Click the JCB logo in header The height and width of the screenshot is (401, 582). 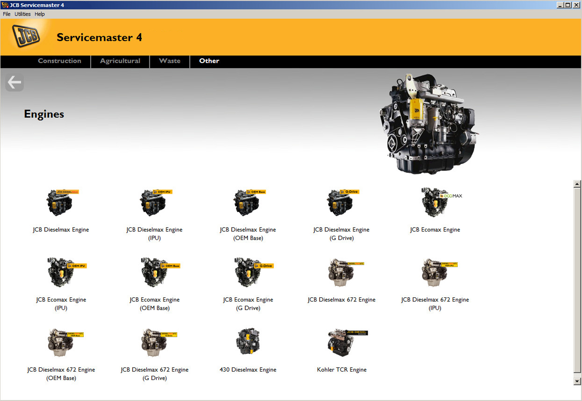[26, 36]
